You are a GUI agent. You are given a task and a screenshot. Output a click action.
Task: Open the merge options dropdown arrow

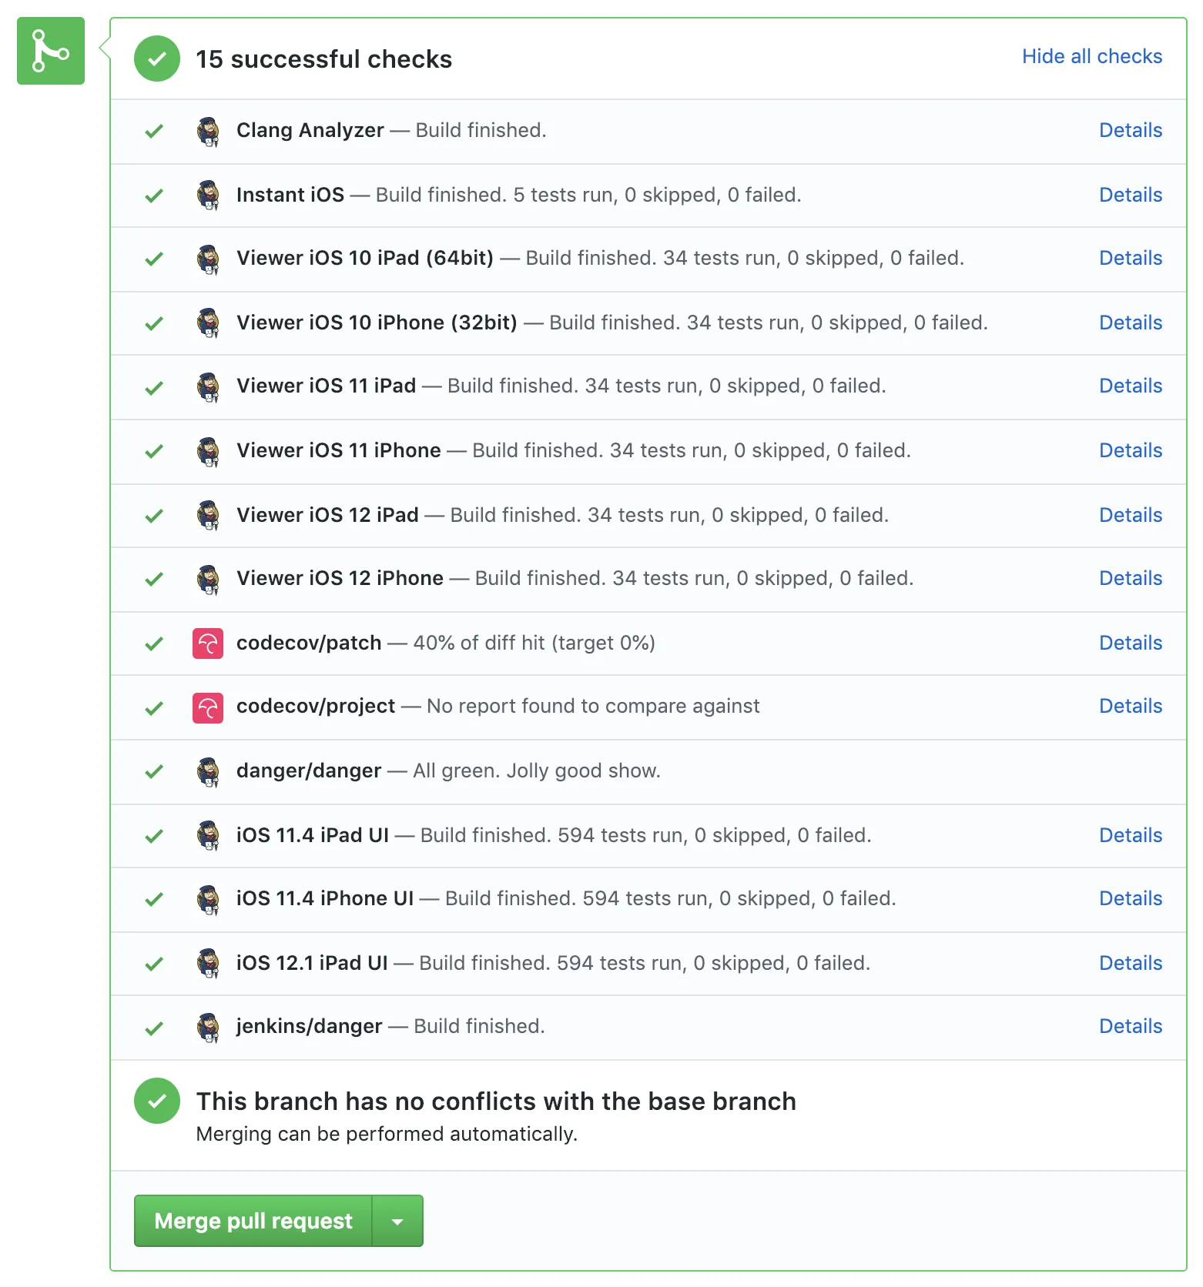coord(397,1221)
